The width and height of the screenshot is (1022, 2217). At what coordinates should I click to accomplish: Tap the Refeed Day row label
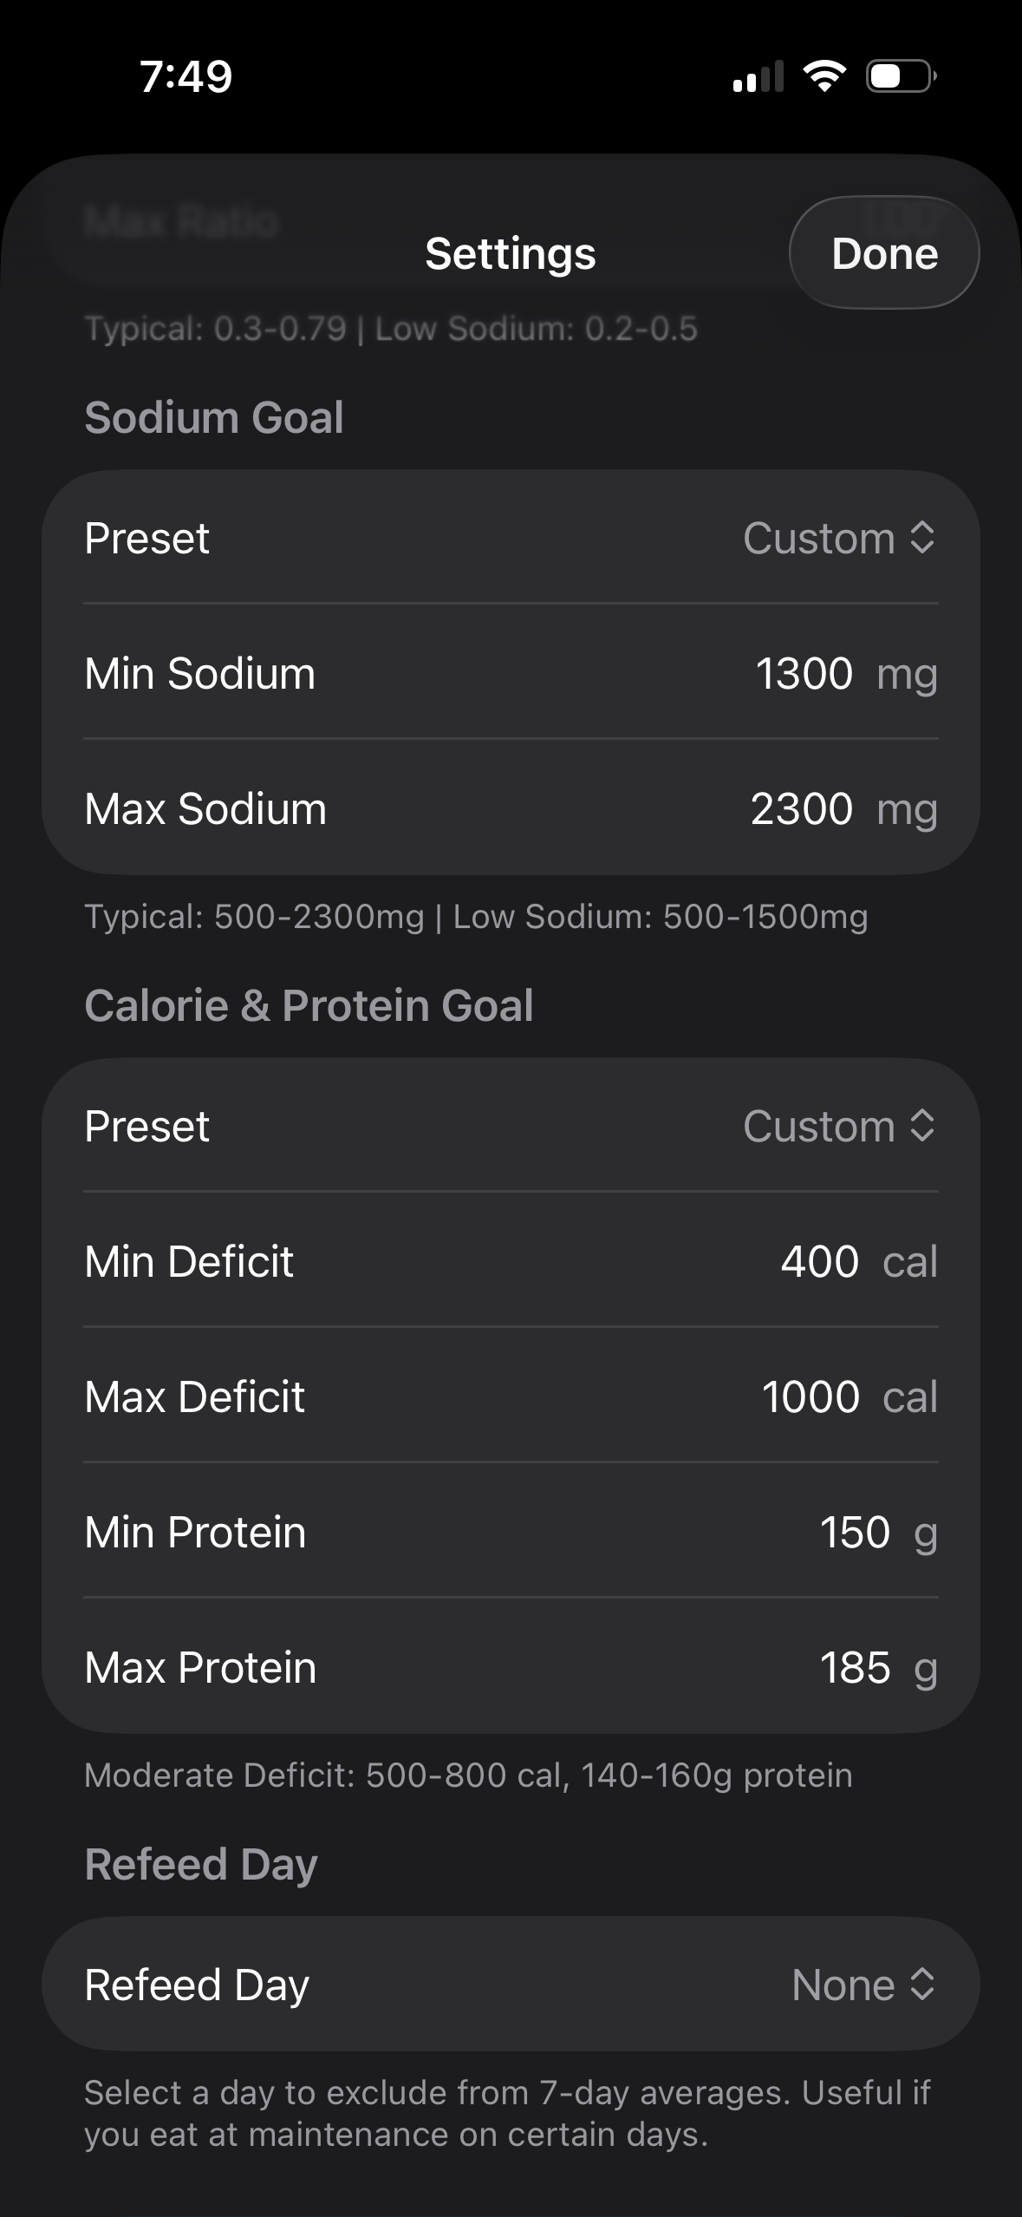point(197,1985)
